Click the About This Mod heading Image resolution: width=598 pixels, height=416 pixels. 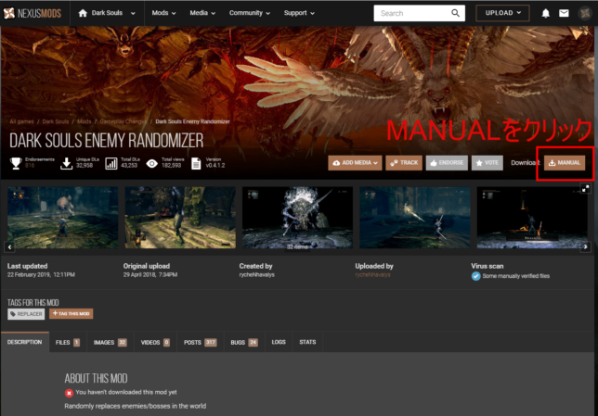[x=96, y=378]
